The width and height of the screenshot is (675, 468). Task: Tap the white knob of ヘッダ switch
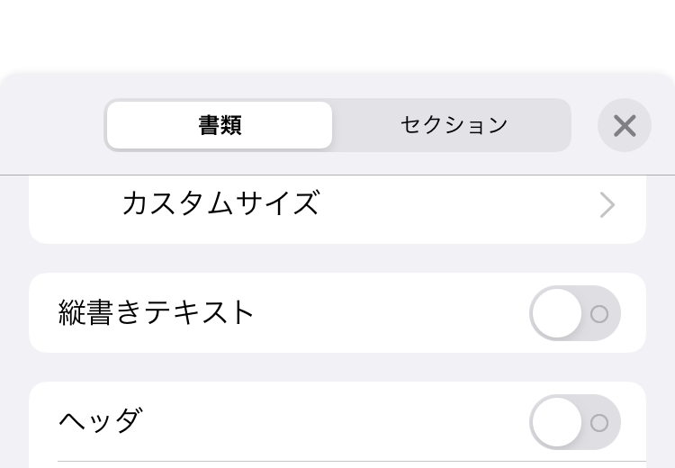point(557,422)
